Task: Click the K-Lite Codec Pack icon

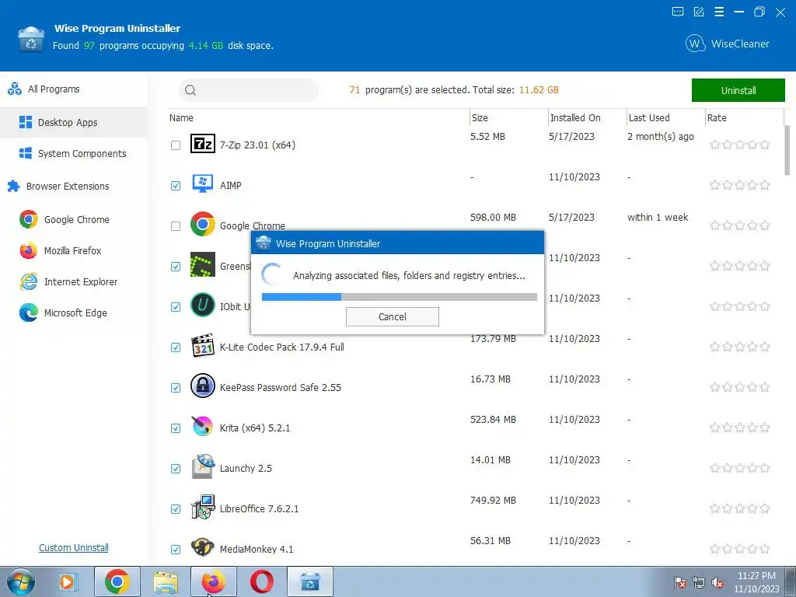Action: [x=203, y=346]
